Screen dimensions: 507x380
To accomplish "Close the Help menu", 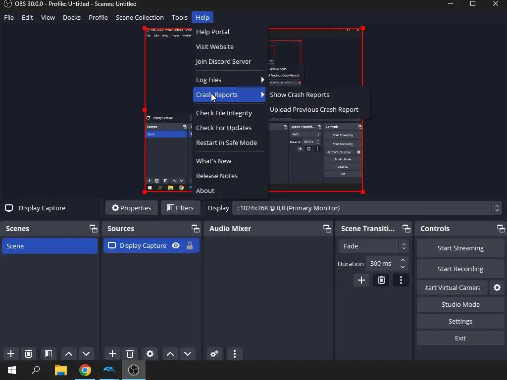I will (x=203, y=17).
